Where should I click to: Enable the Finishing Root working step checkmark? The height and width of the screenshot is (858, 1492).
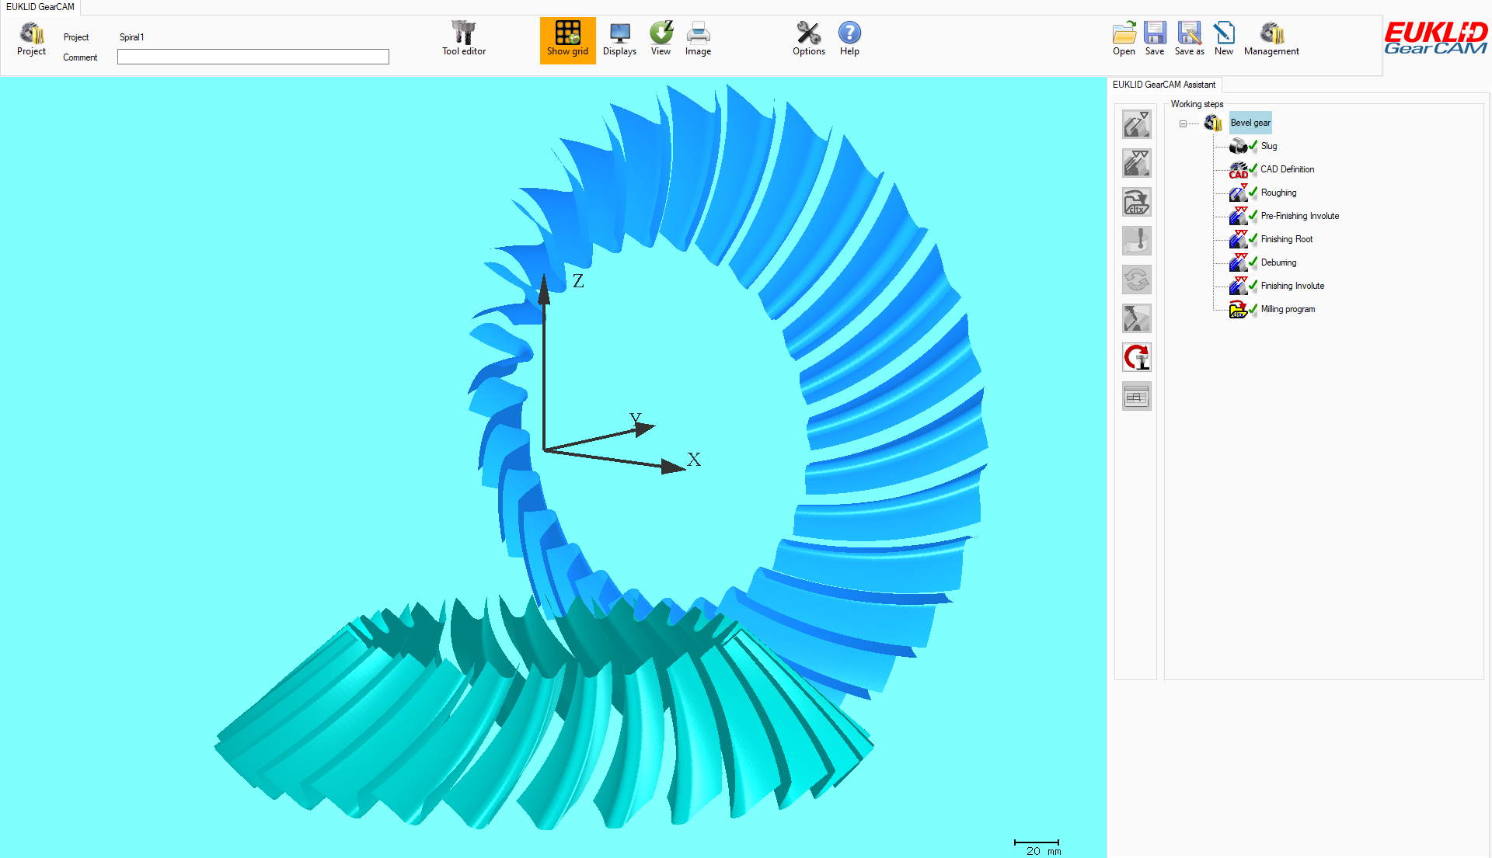(x=1253, y=239)
